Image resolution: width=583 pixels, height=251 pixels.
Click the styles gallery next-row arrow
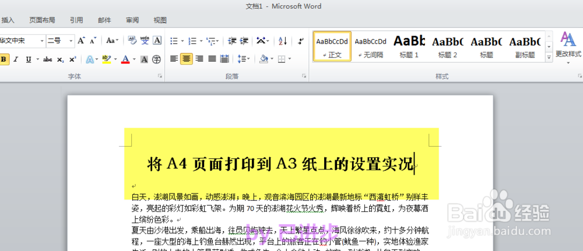click(549, 47)
